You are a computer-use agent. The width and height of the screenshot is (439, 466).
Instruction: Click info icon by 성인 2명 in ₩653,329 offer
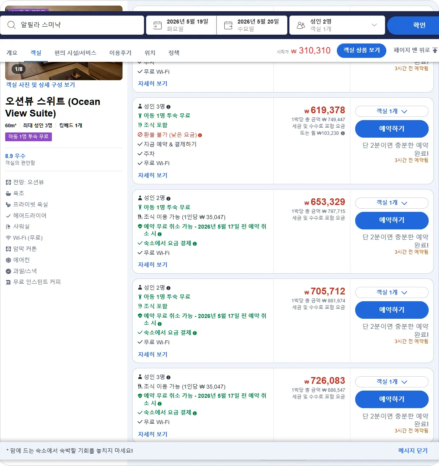[x=168, y=199]
